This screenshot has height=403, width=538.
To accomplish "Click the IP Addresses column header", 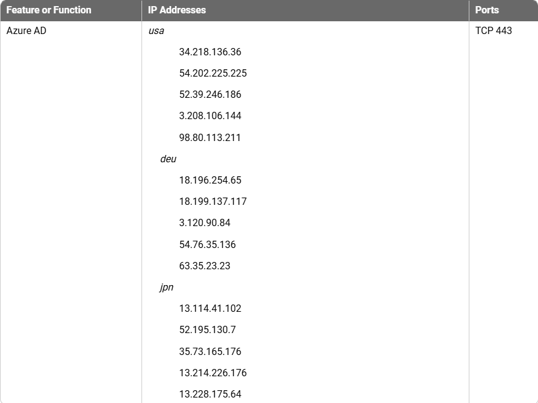I will click(x=177, y=10).
